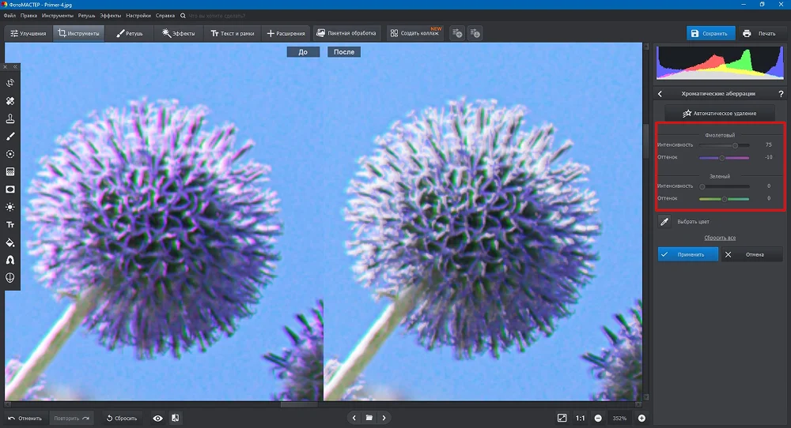Select the gradient filter tool
Image resolution: width=791 pixels, height=428 pixels.
tap(10, 171)
